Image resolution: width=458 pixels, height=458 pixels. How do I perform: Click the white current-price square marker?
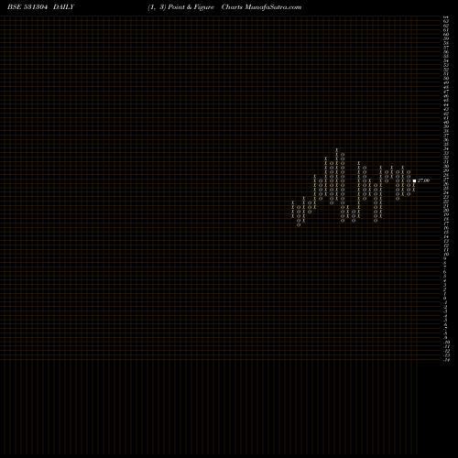pyautogui.click(x=414, y=180)
